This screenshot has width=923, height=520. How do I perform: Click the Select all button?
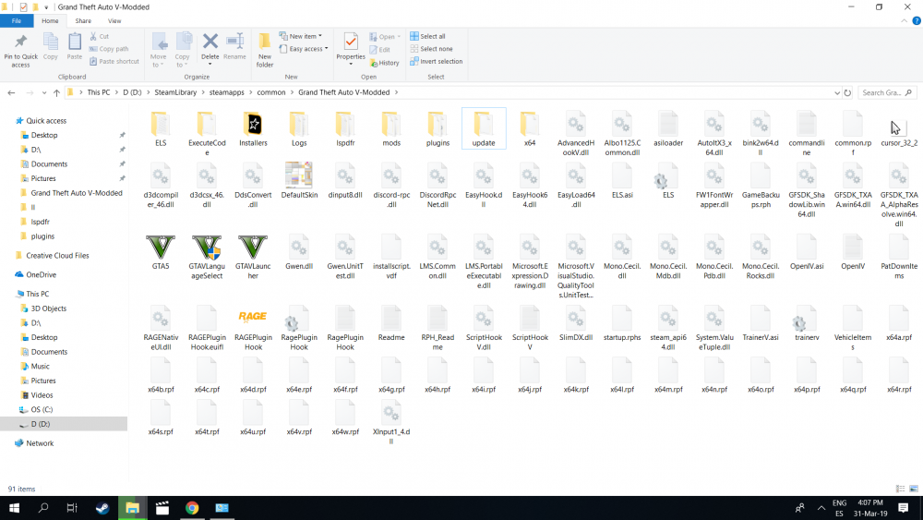coord(431,37)
